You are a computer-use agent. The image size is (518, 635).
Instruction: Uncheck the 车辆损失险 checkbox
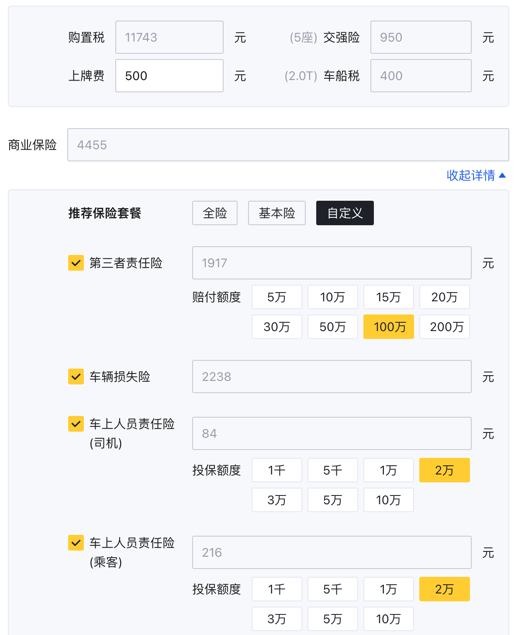(x=76, y=377)
